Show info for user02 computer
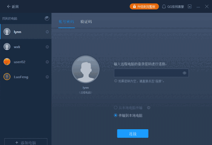This screenshot has width=212, height=145. point(47,62)
